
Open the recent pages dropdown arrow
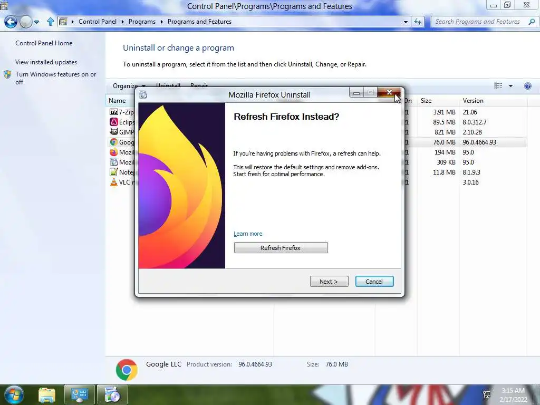(x=36, y=22)
